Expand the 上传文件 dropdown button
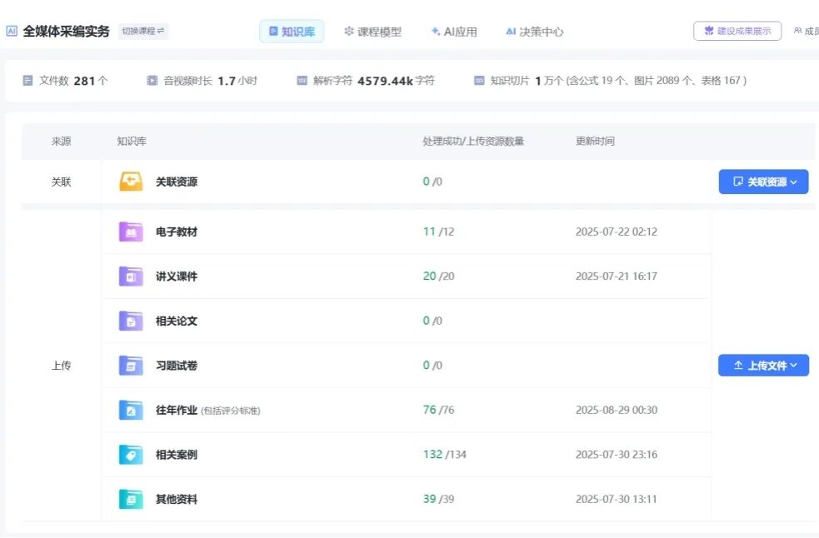 763,366
